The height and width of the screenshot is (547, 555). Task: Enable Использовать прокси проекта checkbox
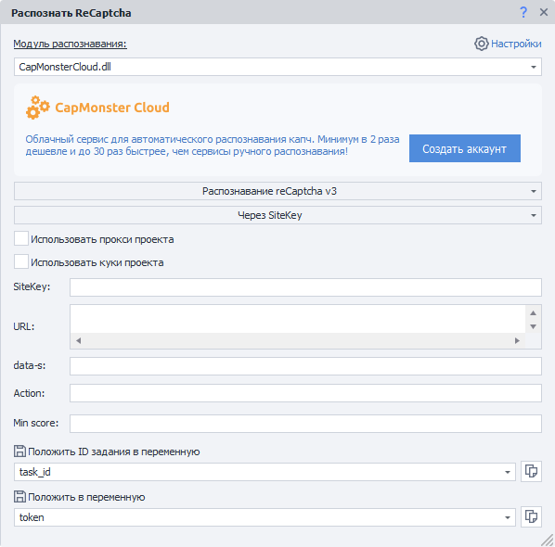21,238
